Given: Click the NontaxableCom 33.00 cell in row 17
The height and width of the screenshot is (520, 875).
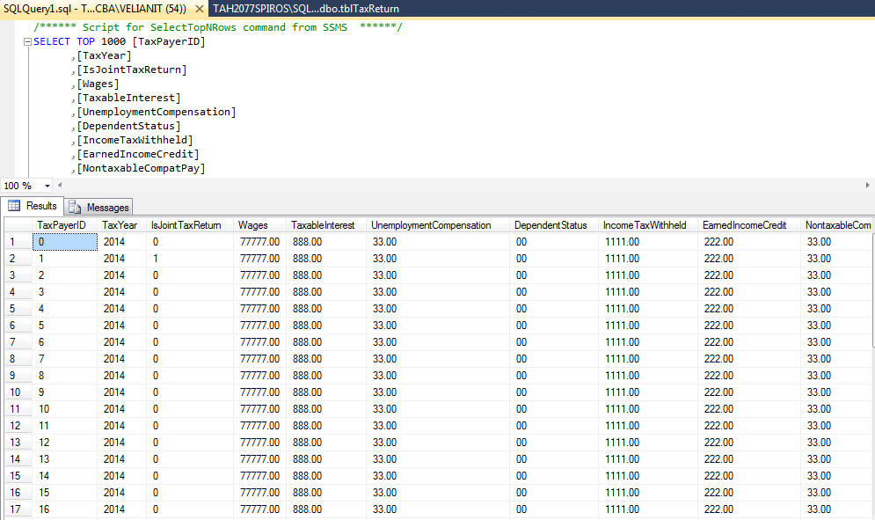Looking at the screenshot, I should (x=836, y=509).
